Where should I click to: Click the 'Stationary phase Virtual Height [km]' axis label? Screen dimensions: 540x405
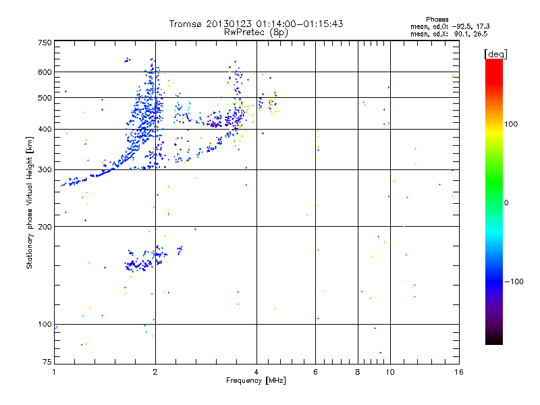click(30, 202)
